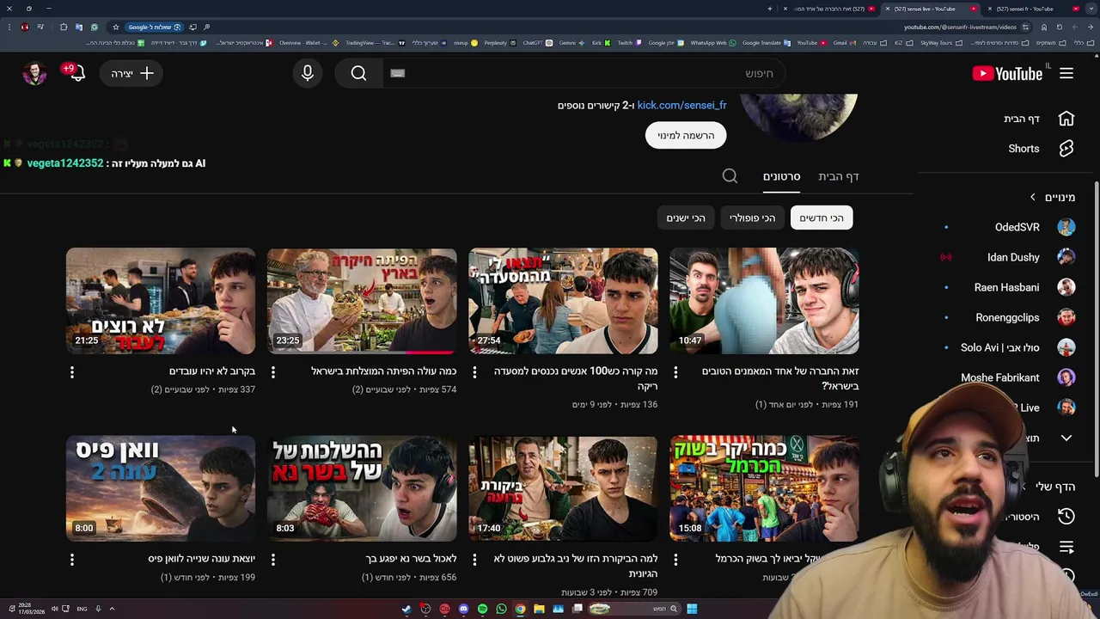Open the YouTube hamburger guide menu
Image resolution: width=1100 pixels, height=619 pixels.
(1066, 74)
